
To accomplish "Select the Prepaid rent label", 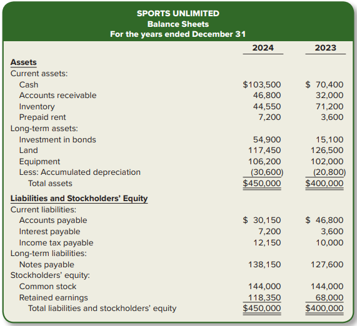I will click(43, 117).
